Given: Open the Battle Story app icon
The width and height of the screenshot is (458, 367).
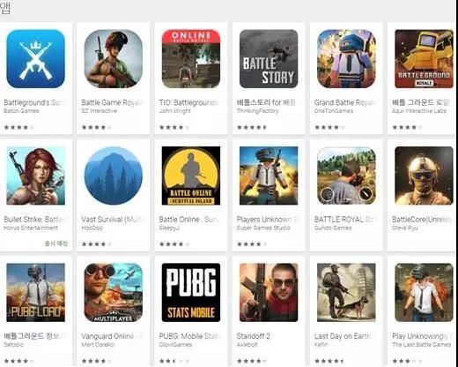Looking at the screenshot, I should [269, 59].
